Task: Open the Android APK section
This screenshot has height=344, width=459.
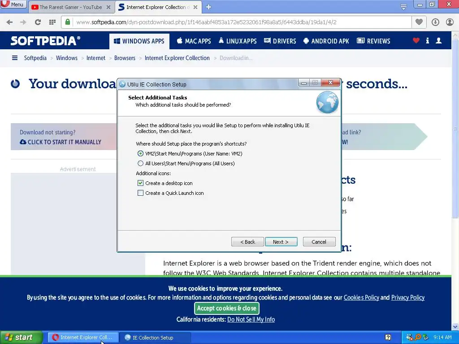Action: pos(326,41)
